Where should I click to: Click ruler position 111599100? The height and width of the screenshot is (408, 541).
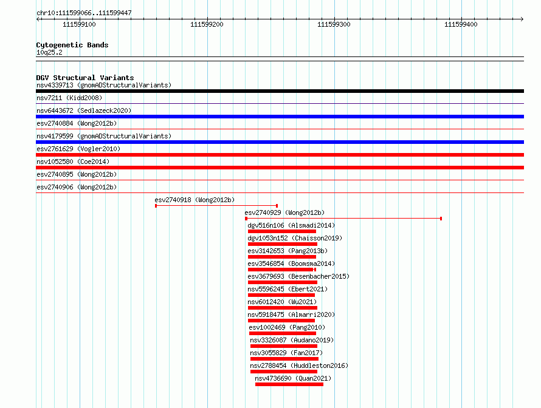point(80,24)
